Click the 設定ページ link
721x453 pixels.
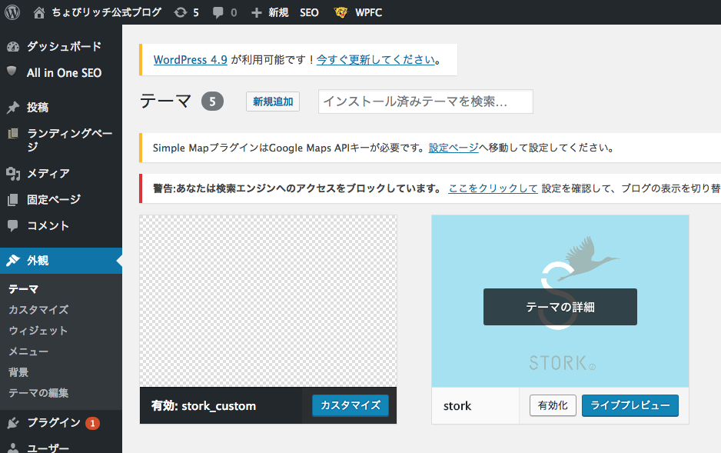(454, 148)
